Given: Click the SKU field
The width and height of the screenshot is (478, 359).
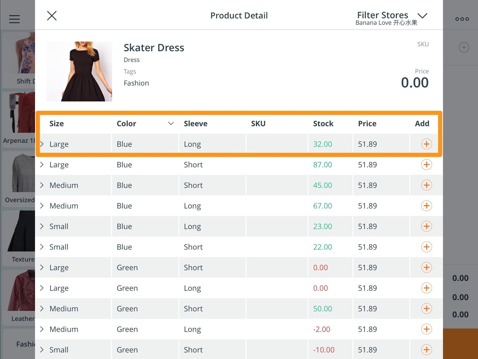Looking at the screenshot, I should 423,44.
